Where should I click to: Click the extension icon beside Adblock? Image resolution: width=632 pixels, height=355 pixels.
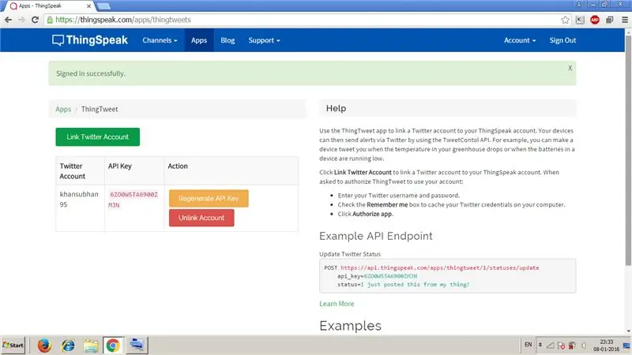pyautogui.click(x=609, y=20)
